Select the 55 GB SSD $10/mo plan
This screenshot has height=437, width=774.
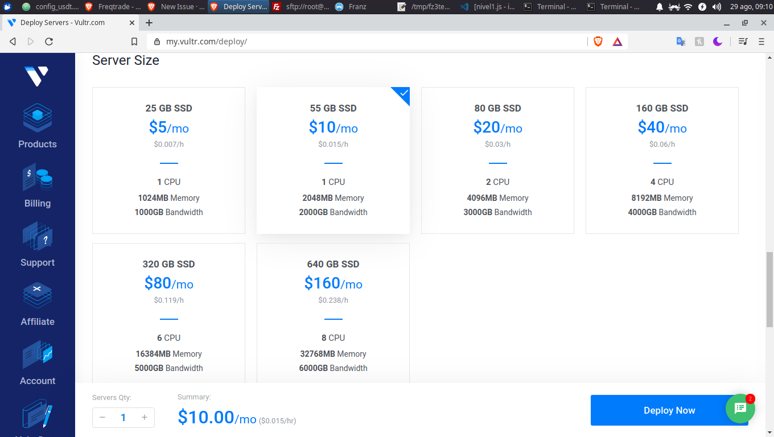(x=333, y=160)
